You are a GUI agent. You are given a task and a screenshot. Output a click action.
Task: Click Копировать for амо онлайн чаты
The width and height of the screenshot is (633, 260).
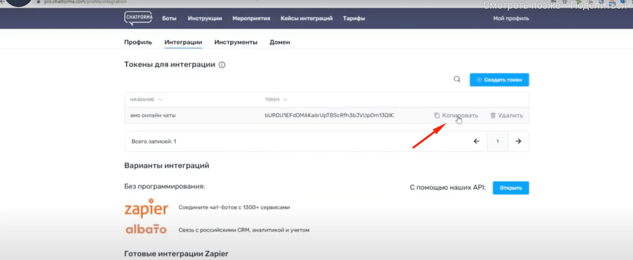tap(456, 115)
